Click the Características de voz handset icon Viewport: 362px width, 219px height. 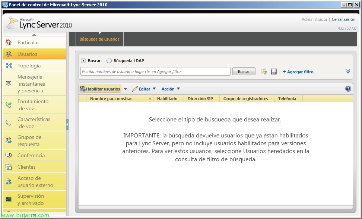pyautogui.click(x=9, y=123)
